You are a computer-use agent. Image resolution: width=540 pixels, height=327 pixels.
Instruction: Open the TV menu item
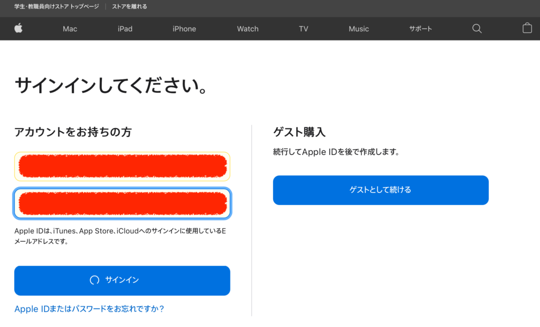pos(303,29)
